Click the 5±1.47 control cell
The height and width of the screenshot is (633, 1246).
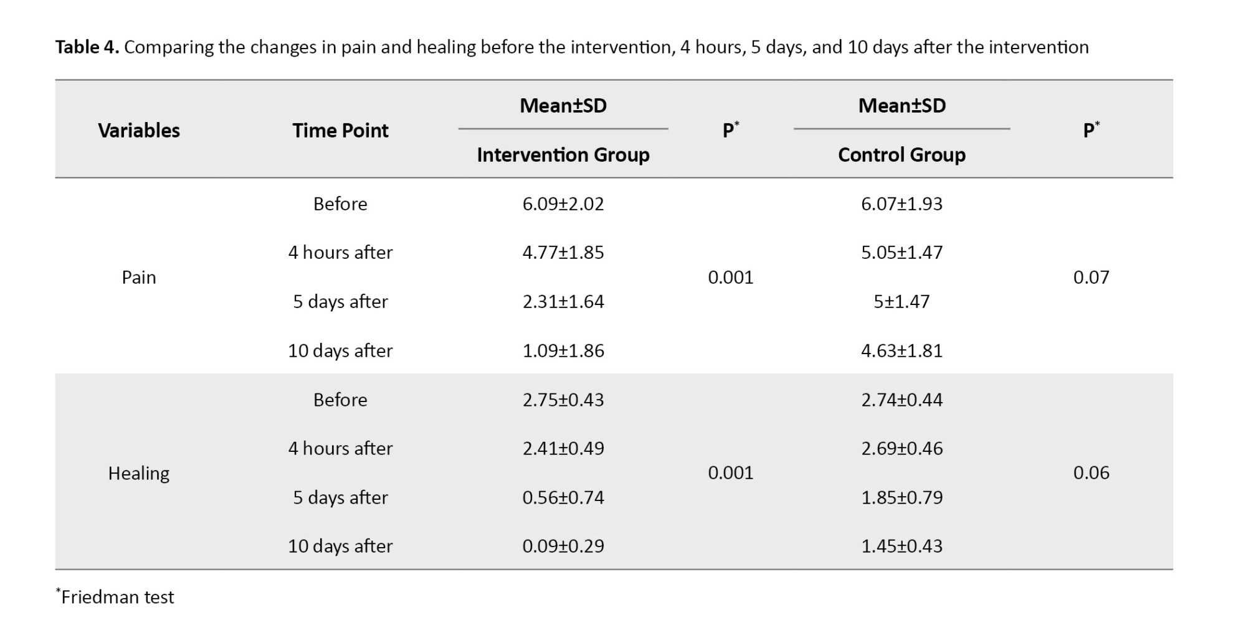(901, 301)
